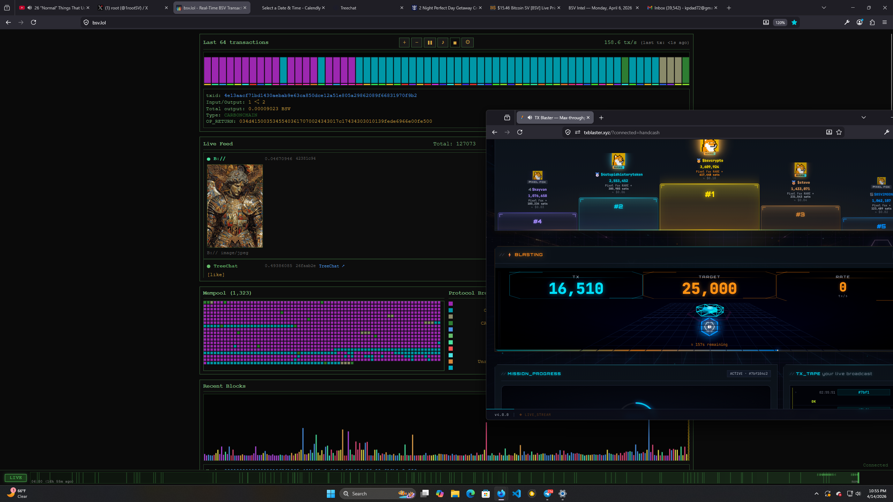Click the B:// jpeg image thumbnail

[x=235, y=206]
